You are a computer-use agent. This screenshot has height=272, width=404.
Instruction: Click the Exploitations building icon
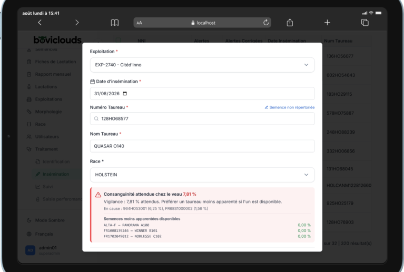click(29, 99)
